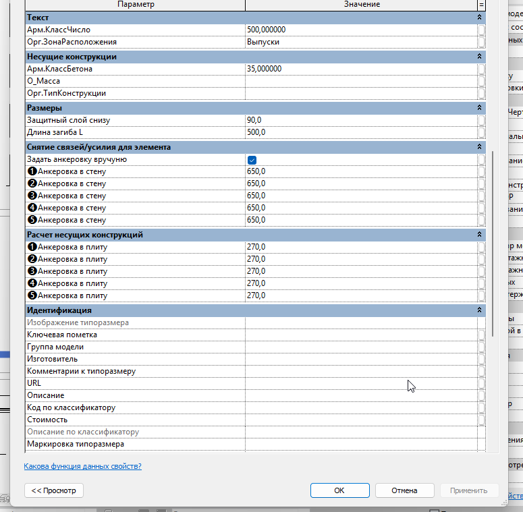Click the Значение column header
The image size is (523, 512).
tap(362, 5)
